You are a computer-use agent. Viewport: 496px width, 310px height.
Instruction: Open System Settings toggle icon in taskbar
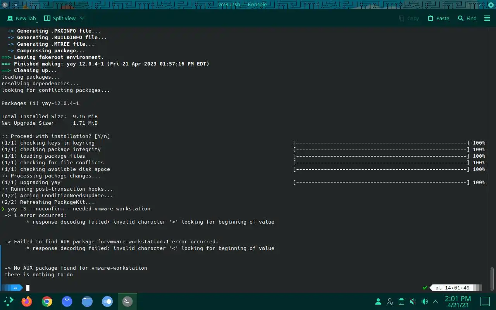coord(107,301)
